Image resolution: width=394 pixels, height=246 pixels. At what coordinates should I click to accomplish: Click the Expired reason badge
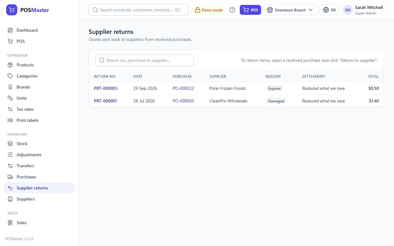[274, 88]
